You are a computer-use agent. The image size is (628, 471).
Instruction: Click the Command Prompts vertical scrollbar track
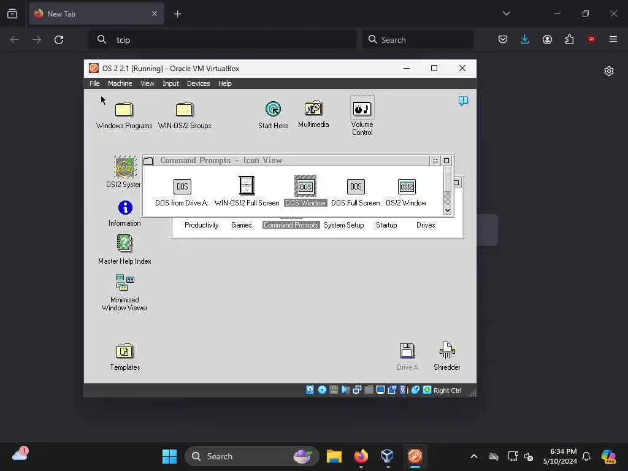click(448, 190)
